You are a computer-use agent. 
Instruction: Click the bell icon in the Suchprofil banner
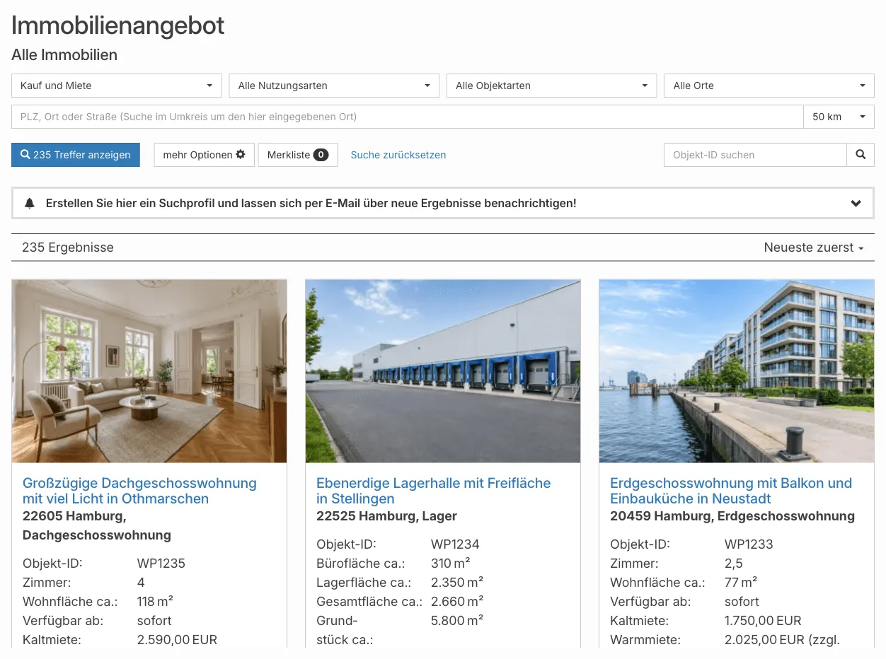tap(30, 204)
